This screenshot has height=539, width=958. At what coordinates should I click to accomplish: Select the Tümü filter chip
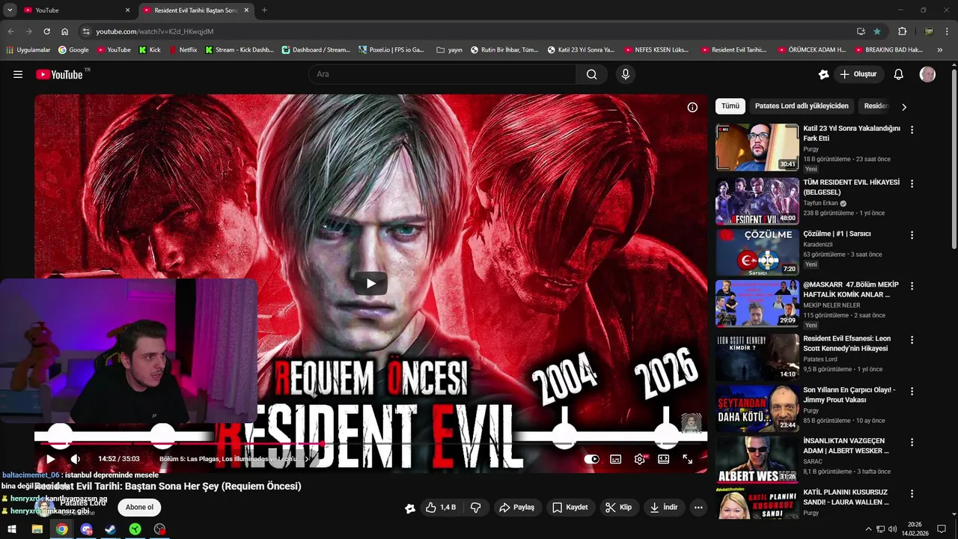730,106
